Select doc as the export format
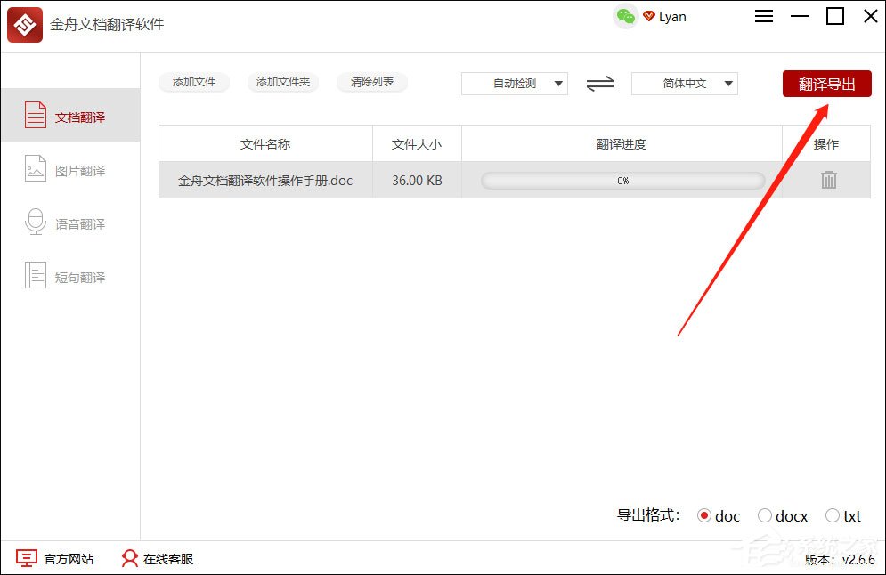 click(x=706, y=515)
